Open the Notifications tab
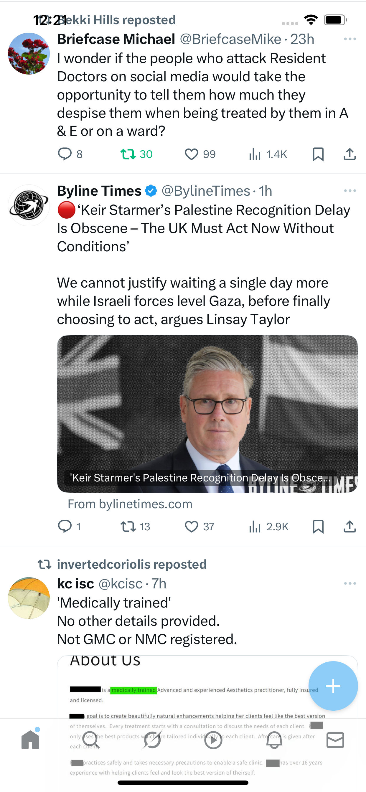Viewport: 366px width, 792px height. [x=274, y=740]
